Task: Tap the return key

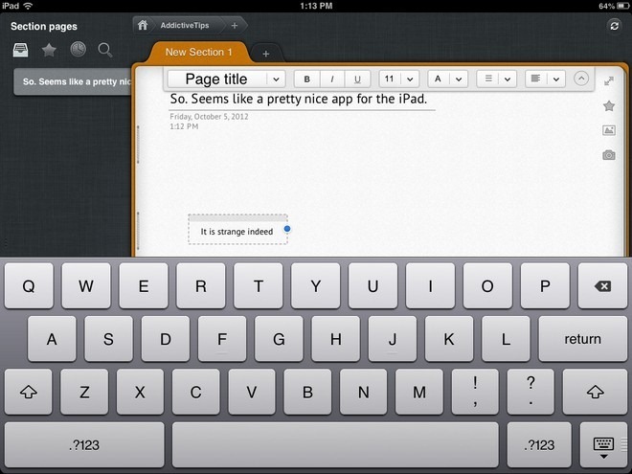Action: click(582, 339)
